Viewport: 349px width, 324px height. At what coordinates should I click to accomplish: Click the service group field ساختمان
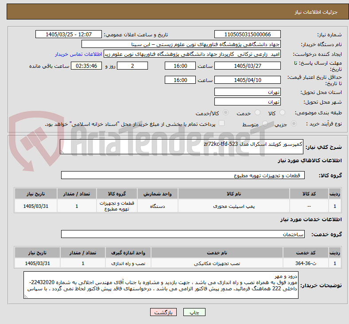point(183,234)
